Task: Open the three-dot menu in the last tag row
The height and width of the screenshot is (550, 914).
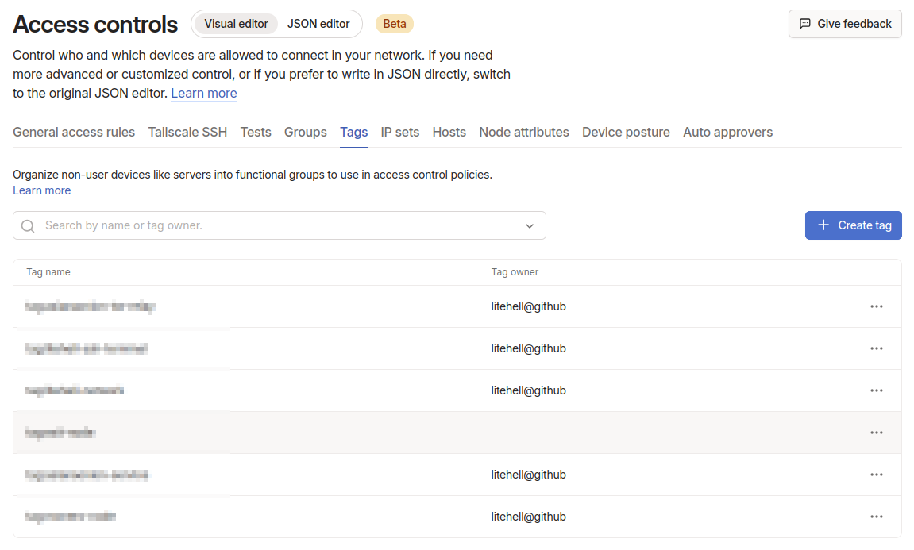Action: (876, 517)
